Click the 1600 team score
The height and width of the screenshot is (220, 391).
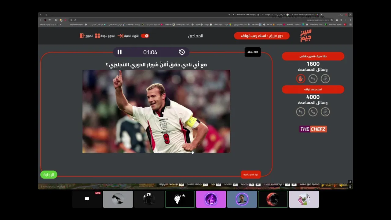[x=313, y=64]
